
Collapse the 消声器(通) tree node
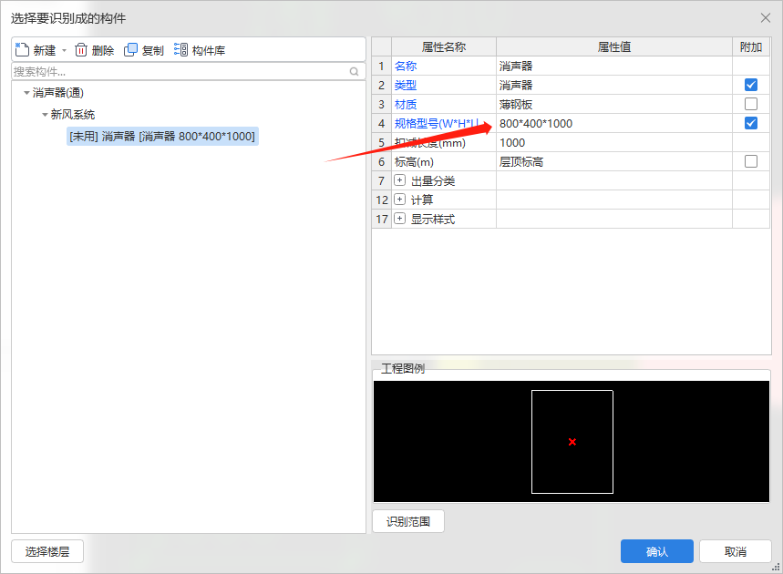click(x=26, y=92)
